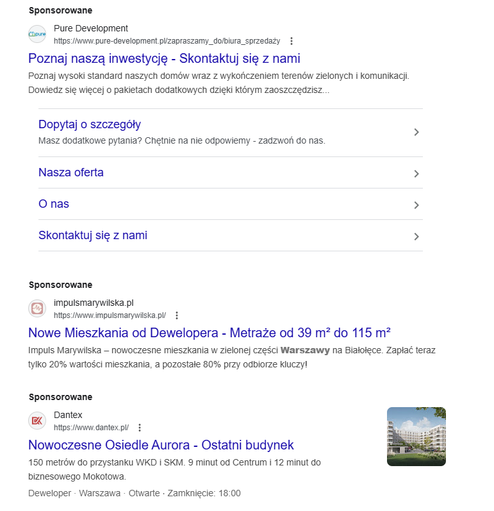Click the Dantex logo icon

pos(37,421)
